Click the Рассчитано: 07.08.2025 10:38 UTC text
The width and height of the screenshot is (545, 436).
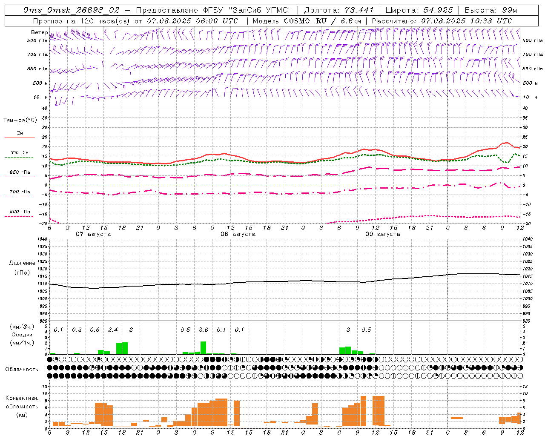(442, 21)
